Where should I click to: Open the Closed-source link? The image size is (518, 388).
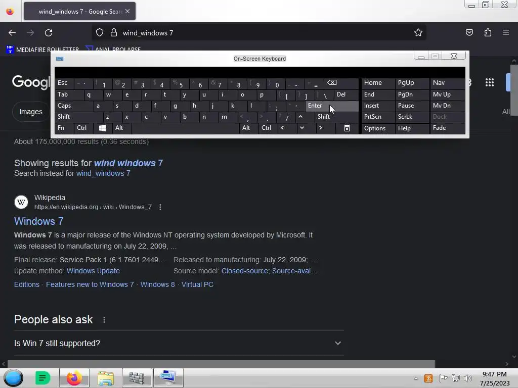point(244,271)
